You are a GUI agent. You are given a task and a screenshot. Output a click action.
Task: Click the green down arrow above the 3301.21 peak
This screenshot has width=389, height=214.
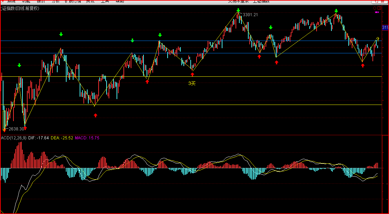[x=238, y=11]
